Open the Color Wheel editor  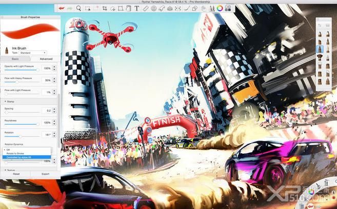pyautogui.click(x=220, y=9)
